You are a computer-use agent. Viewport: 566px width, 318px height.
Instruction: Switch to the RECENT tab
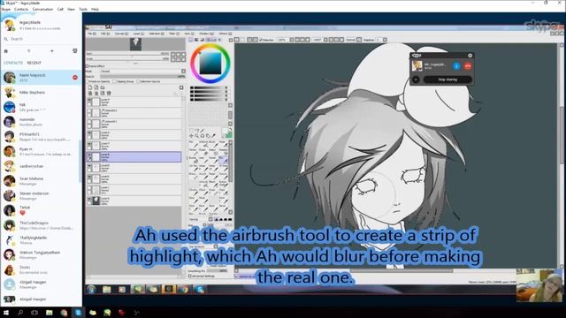pyautogui.click(x=34, y=63)
